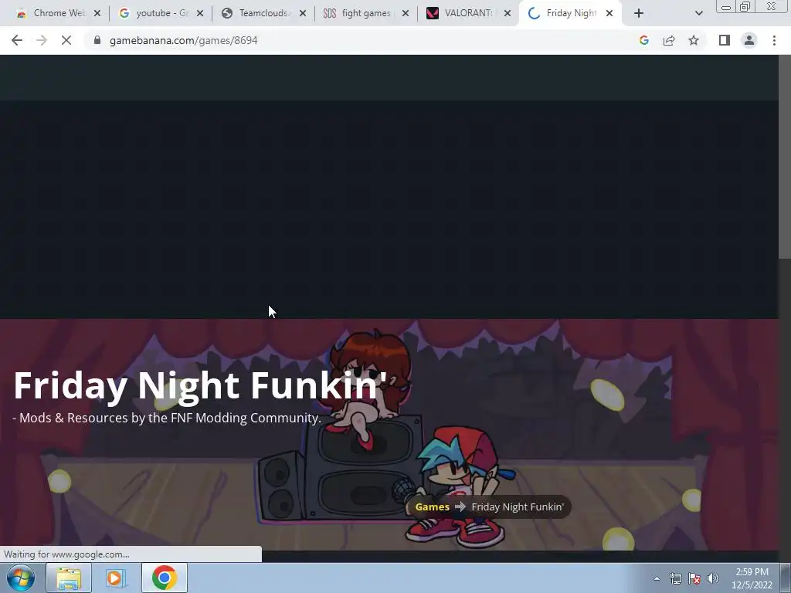The width and height of the screenshot is (791, 593).
Task: Close the Teamclouds tab
Action: (303, 14)
